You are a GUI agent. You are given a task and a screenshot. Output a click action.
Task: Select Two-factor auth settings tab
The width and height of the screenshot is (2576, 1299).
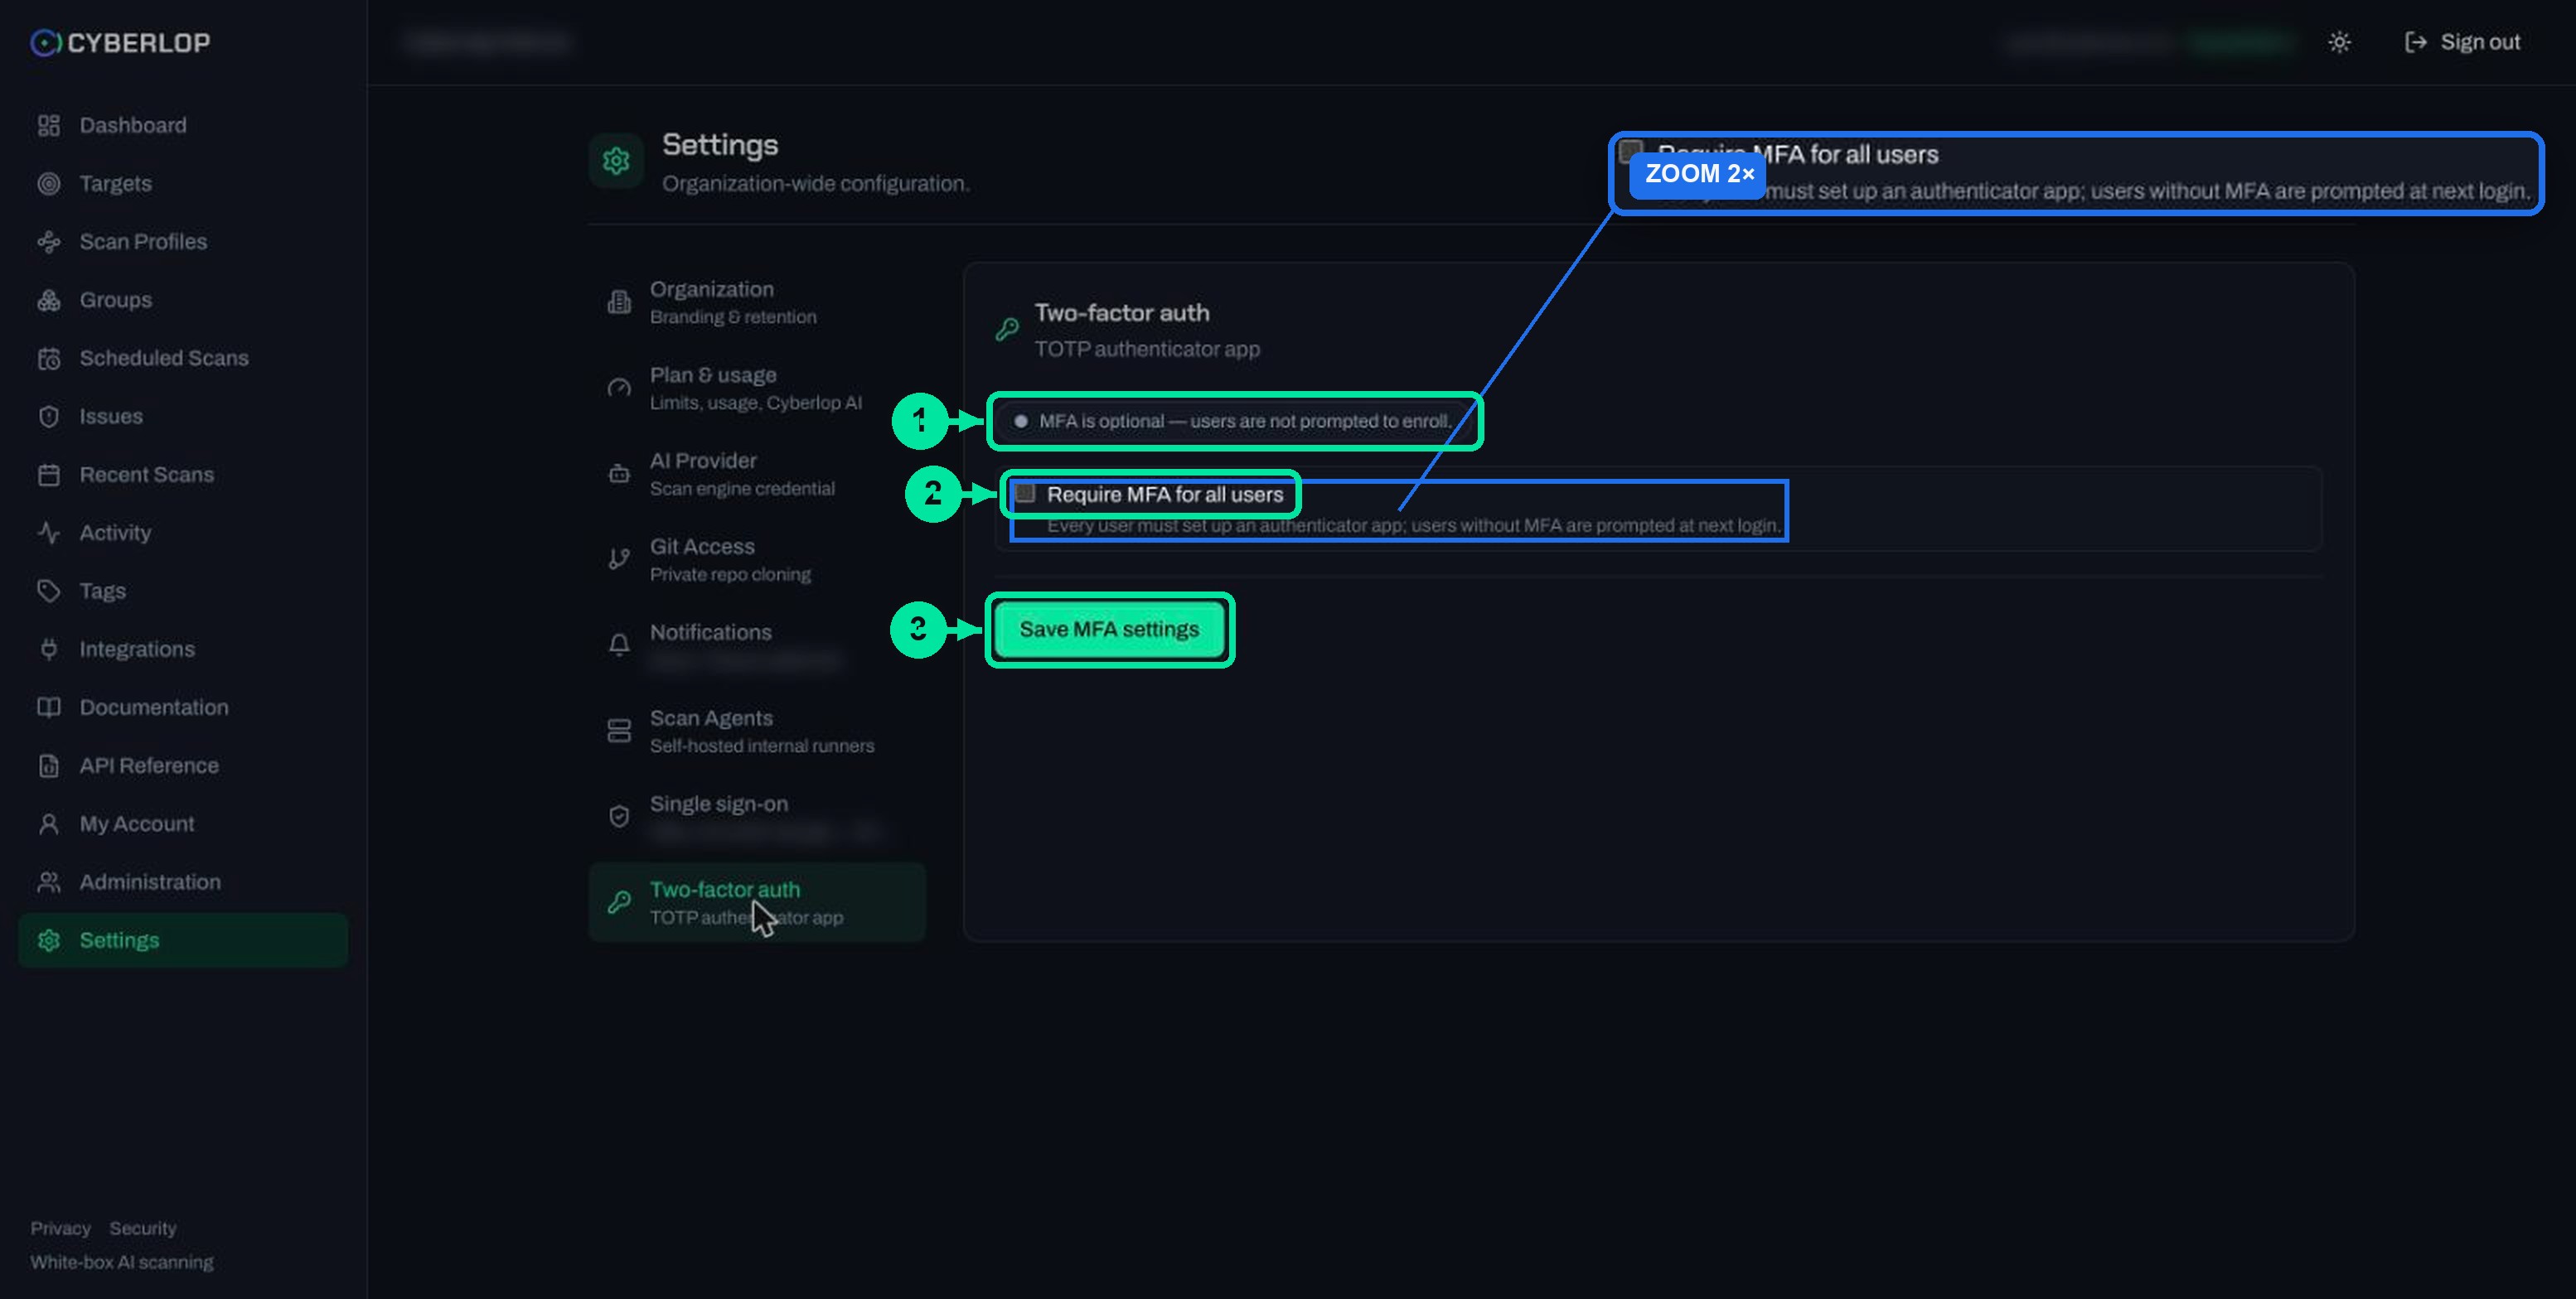pyautogui.click(x=757, y=902)
